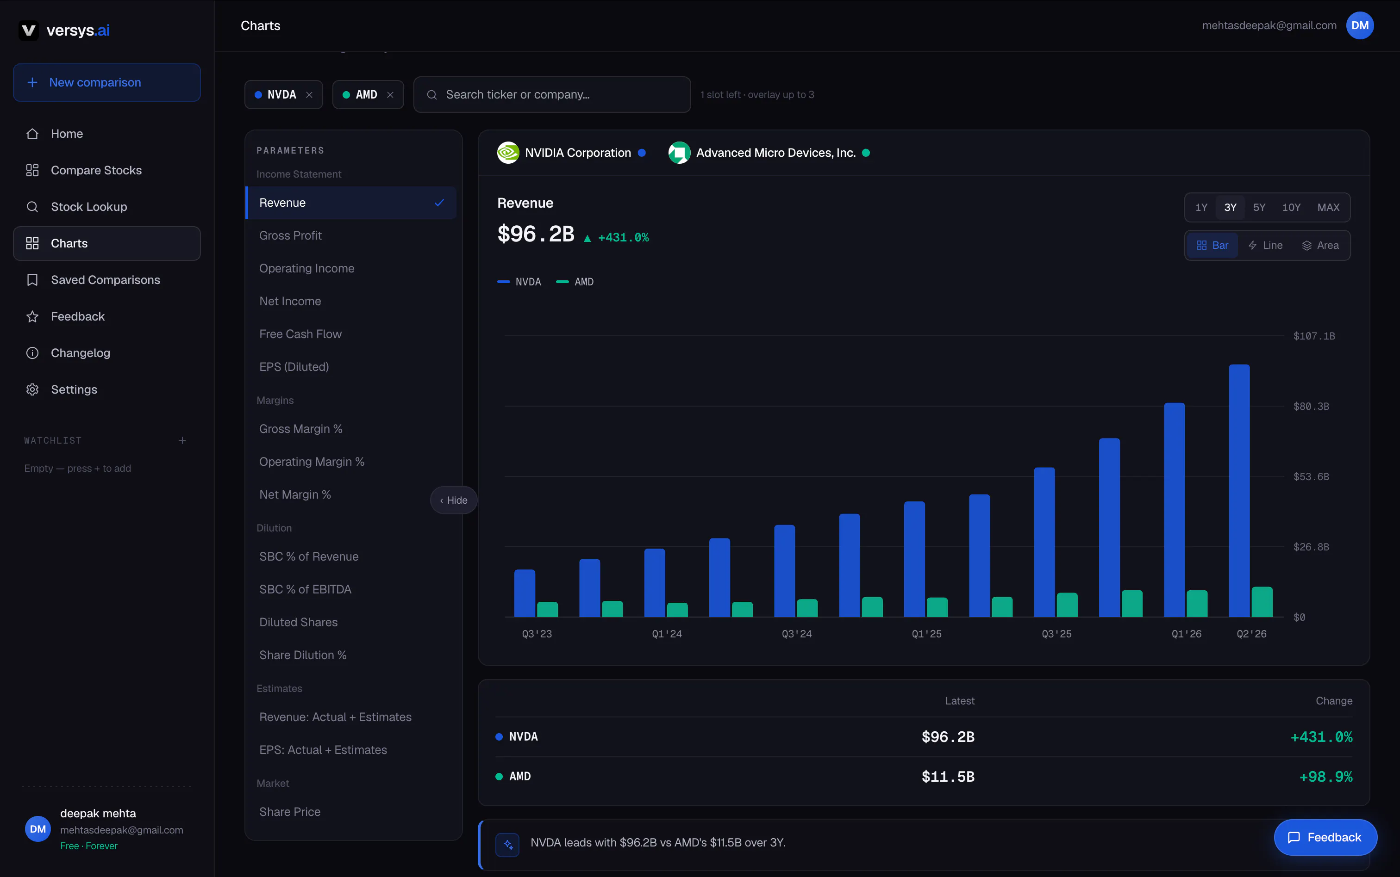This screenshot has height=877, width=1400.
Task: Switch chart type to Bar
Action: pos(1212,246)
